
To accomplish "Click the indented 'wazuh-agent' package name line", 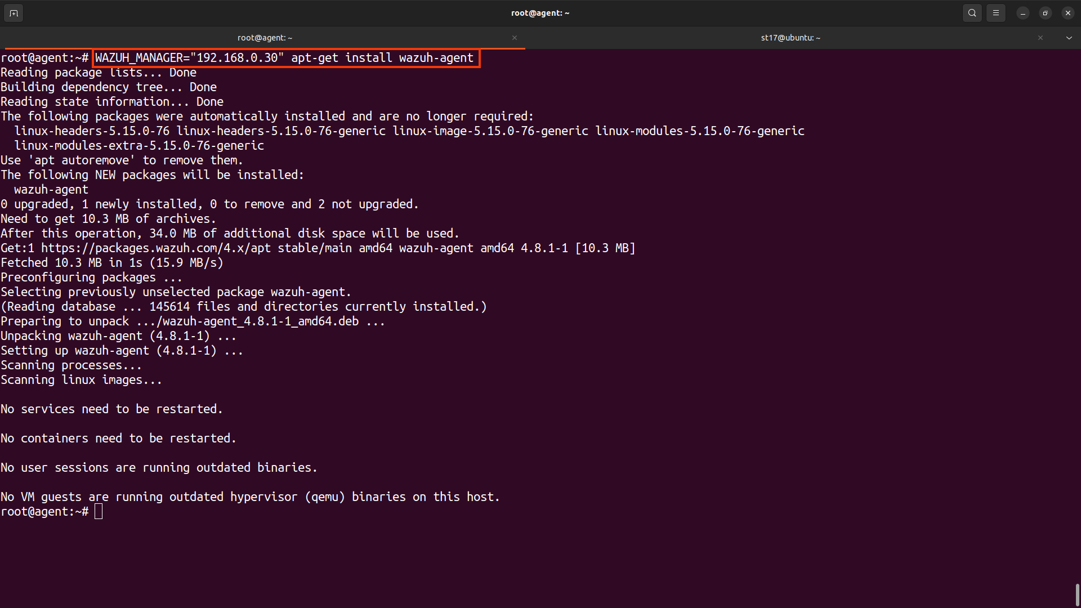I will [51, 190].
